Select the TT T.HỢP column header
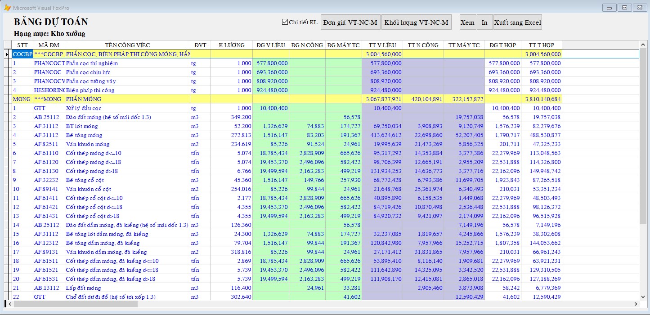This screenshot has width=650, height=315. click(x=541, y=45)
